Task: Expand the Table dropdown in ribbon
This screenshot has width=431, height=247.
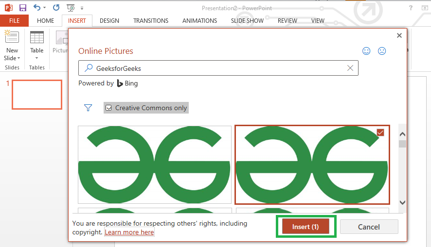Action: pos(36,58)
